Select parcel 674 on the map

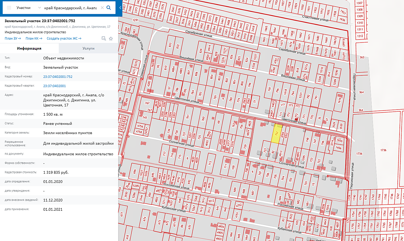click(x=145, y=219)
